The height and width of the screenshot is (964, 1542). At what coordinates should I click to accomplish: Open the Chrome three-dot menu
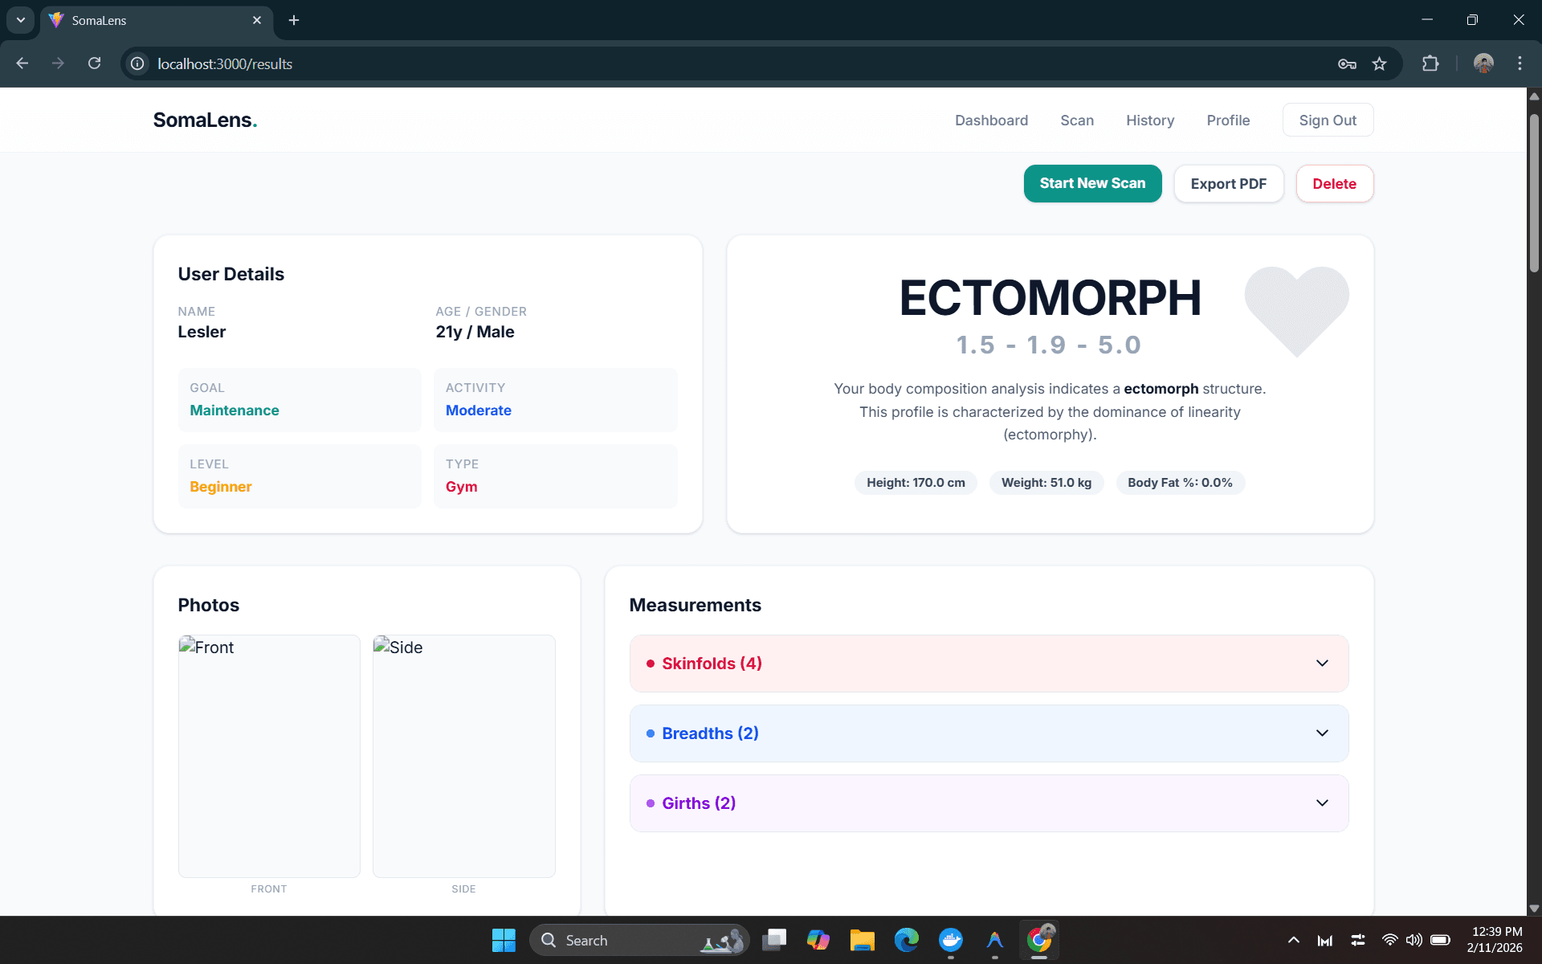[x=1520, y=63]
